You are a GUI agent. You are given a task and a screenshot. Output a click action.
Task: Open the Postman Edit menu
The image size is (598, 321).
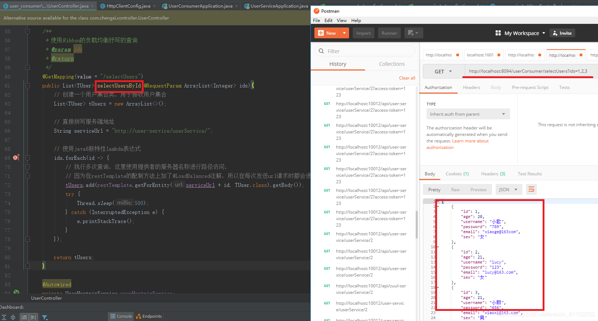328,21
